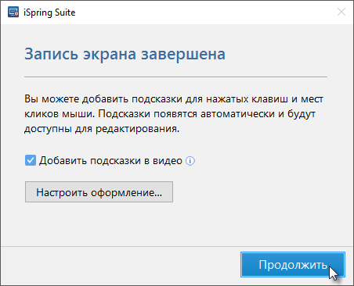
Task: Toggle the blue checkmark box for video hints
Action: tap(31, 160)
